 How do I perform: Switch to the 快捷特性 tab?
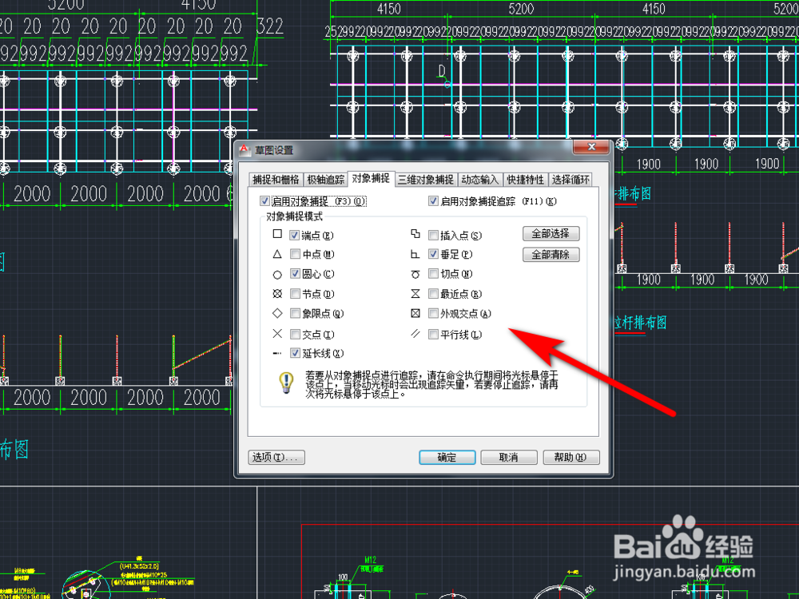(526, 180)
